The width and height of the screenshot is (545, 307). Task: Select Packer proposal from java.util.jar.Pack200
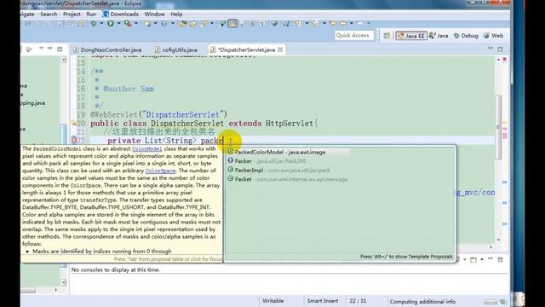(x=267, y=161)
